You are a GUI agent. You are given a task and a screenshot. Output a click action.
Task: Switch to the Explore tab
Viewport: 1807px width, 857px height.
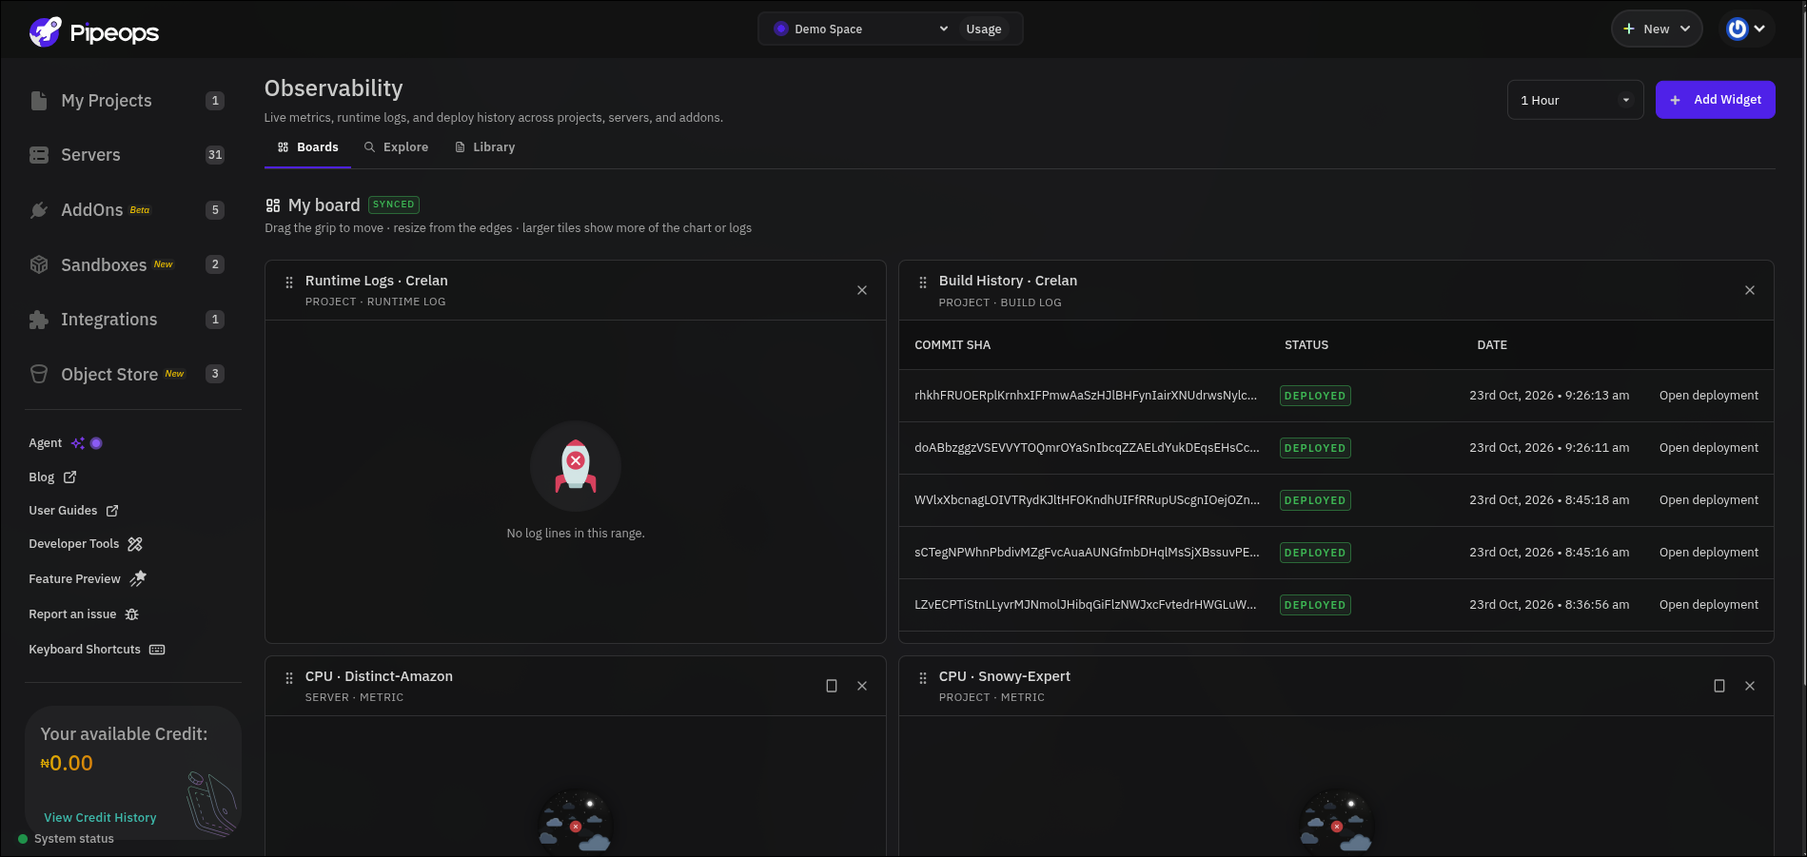click(396, 147)
